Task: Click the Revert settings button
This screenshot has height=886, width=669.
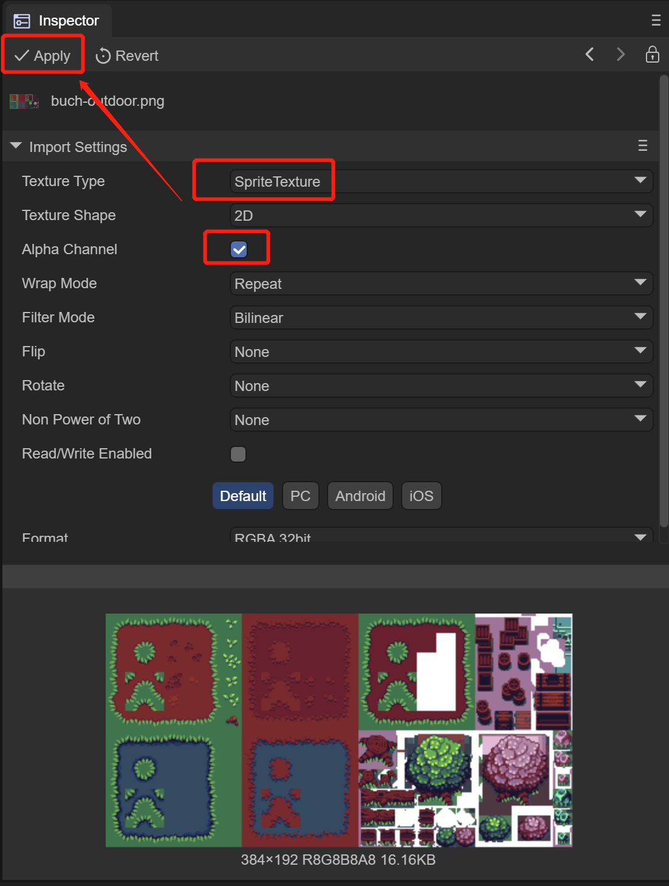Action: [127, 56]
